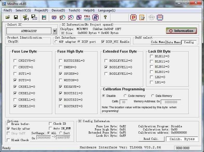Enable the CKDIV8=0 fuse checkbox
Image resolution: width=204 pixels, height=152 pixels.
pyautogui.click(x=15, y=61)
